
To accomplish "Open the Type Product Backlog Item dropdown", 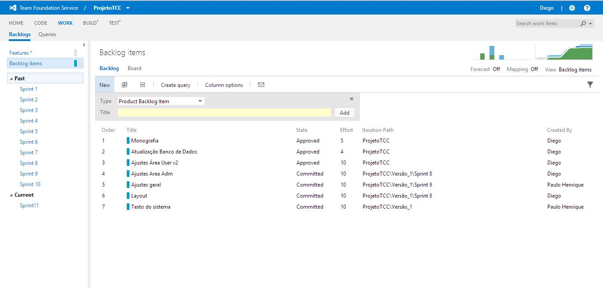I will pyautogui.click(x=161, y=101).
